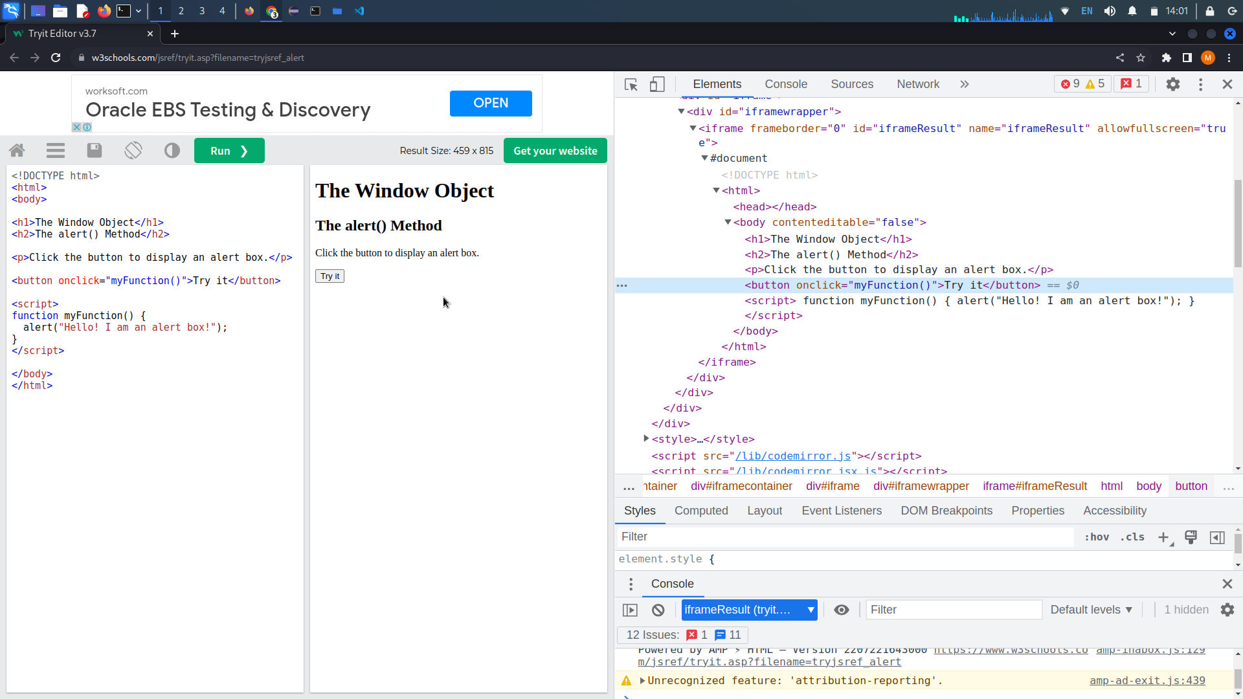
Task: Toggle dark mode contrast icon
Action: pos(172,151)
